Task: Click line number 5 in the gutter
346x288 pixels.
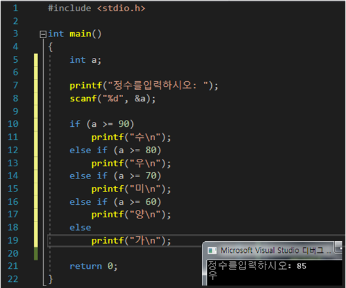Action: click(15, 60)
